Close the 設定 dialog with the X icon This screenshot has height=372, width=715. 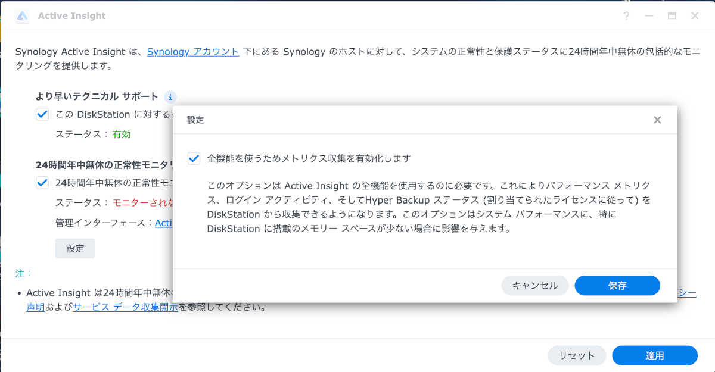657,120
